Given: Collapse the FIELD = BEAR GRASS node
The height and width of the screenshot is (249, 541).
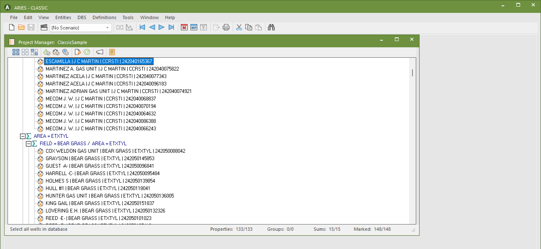Looking at the screenshot, I should 28,144.
